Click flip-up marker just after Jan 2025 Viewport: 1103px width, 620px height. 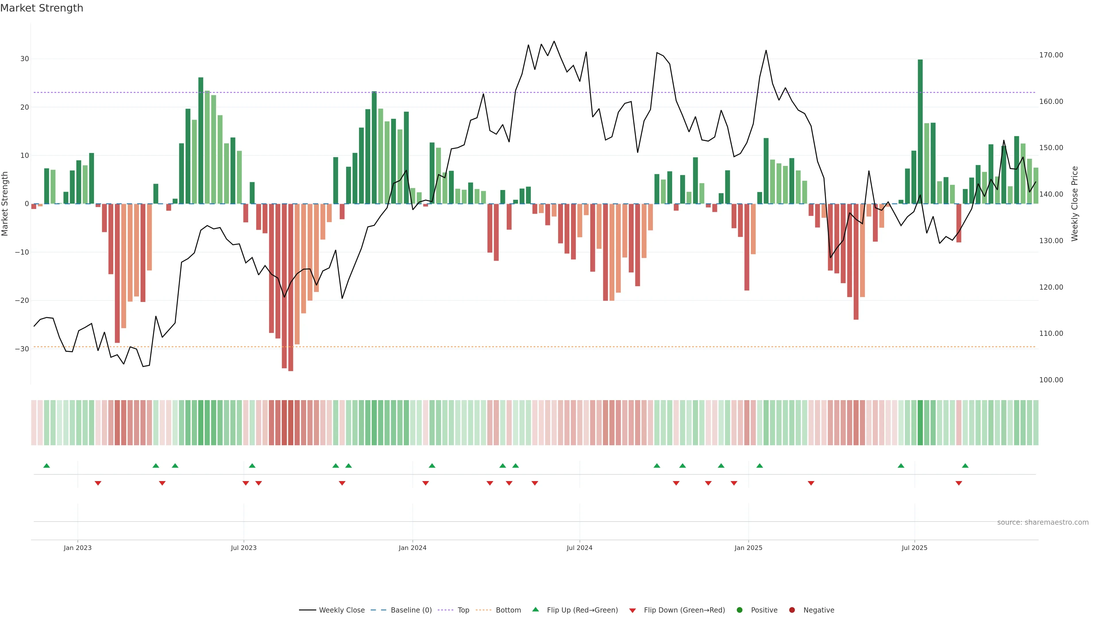(759, 466)
